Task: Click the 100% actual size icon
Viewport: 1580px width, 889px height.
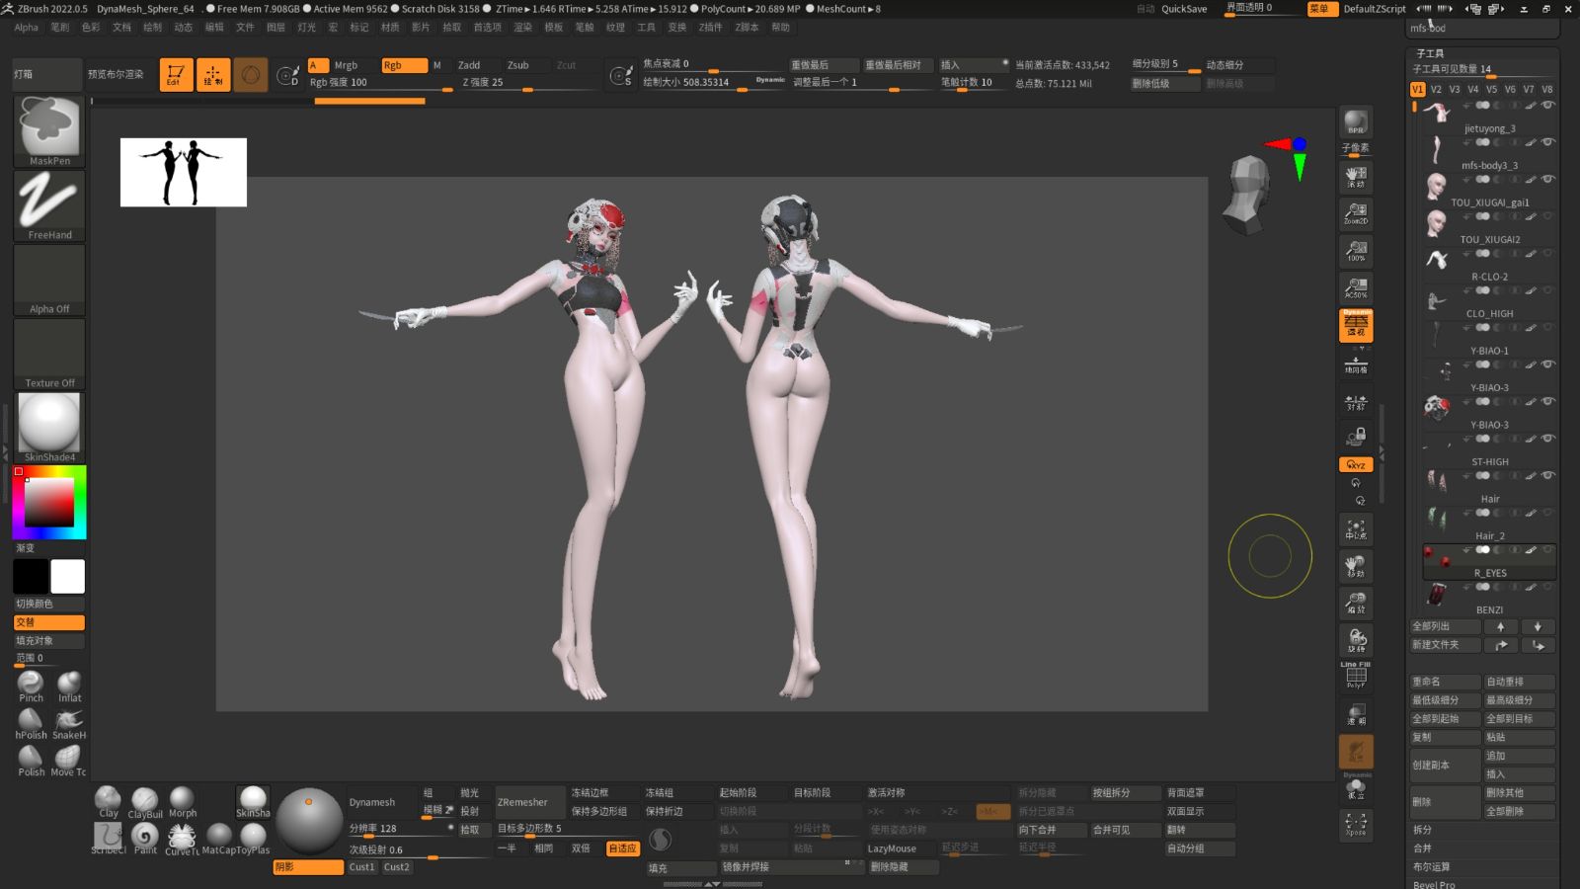Action: click(x=1356, y=251)
